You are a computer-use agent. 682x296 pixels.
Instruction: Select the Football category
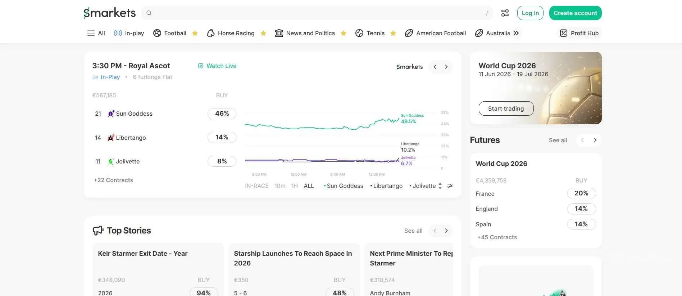pos(170,33)
